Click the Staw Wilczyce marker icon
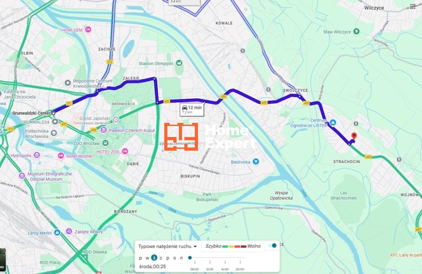The image size is (422, 274). 356,32
